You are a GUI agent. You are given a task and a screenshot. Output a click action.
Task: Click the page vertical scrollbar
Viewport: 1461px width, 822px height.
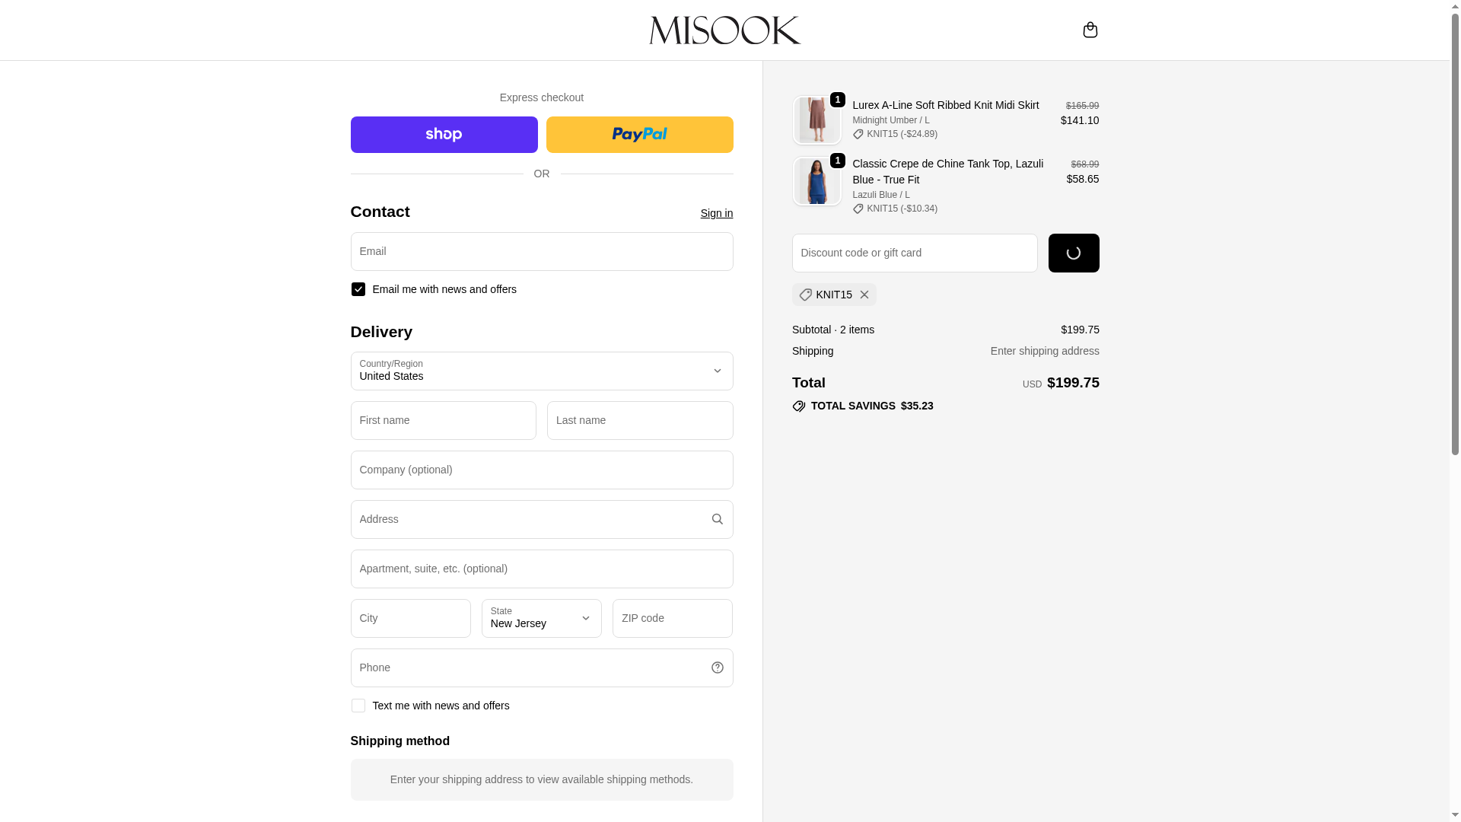(1455, 228)
